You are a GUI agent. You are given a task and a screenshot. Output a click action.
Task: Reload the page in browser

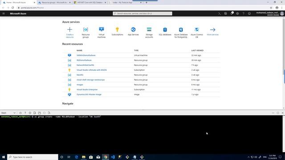click(13, 8)
